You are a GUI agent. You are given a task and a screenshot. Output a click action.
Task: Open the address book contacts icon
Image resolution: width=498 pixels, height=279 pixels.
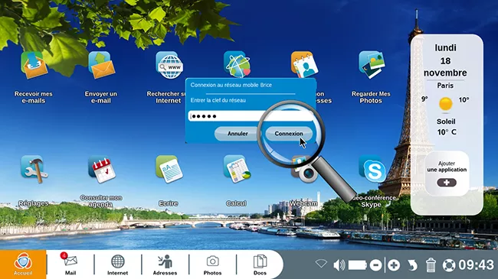[x=304, y=64]
